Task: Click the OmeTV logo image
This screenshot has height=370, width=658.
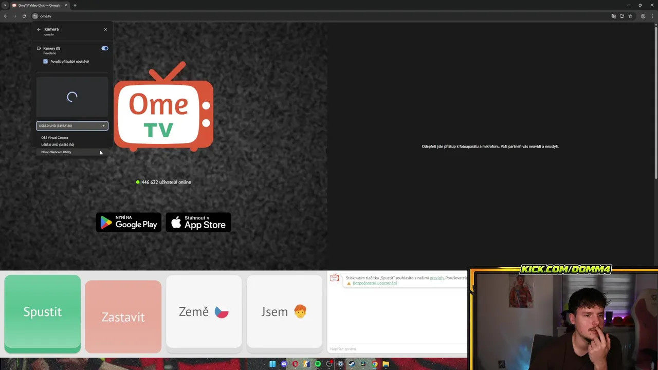Action: click(x=163, y=107)
